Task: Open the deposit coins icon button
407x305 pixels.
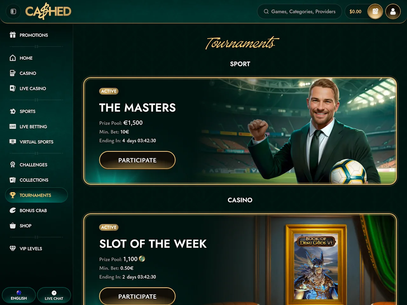Action: tap(375, 11)
